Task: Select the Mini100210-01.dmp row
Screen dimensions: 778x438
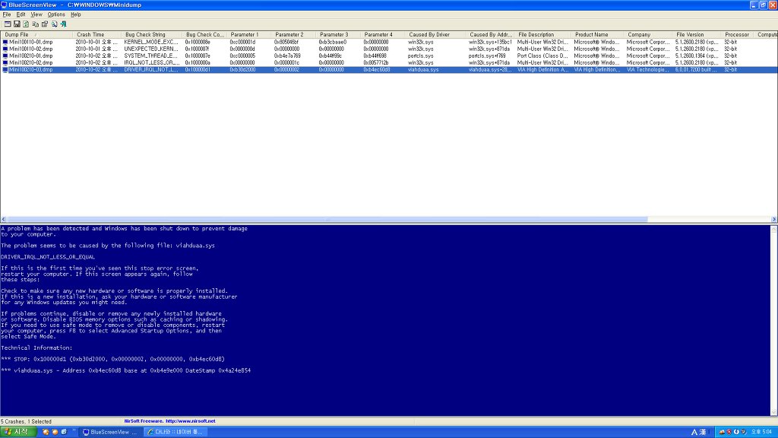Action: tap(389, 56)
